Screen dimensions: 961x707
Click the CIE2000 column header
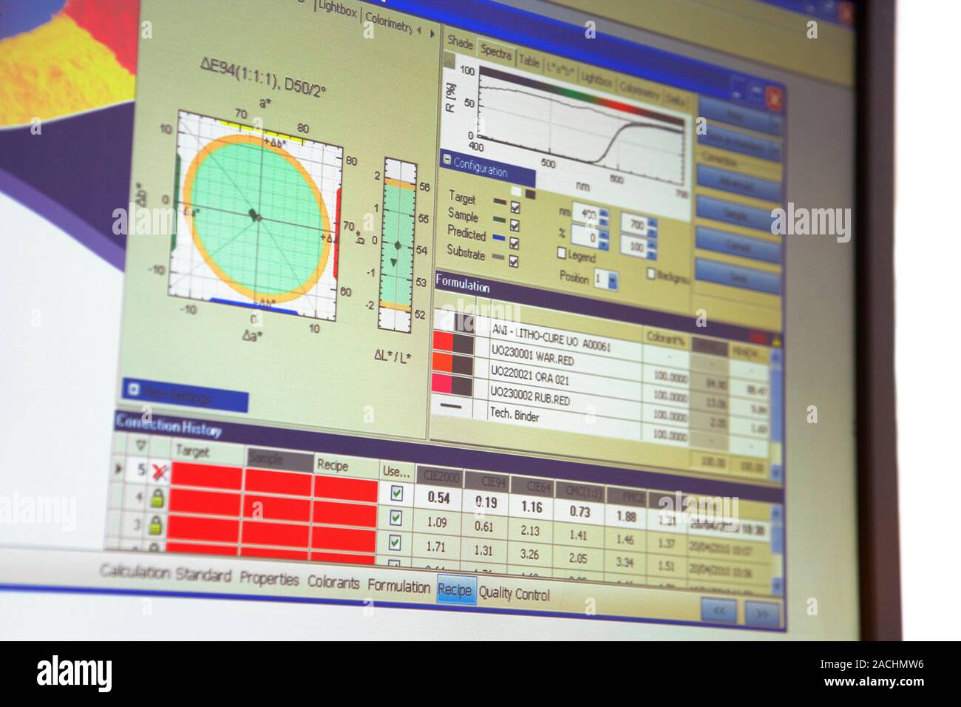438,478
